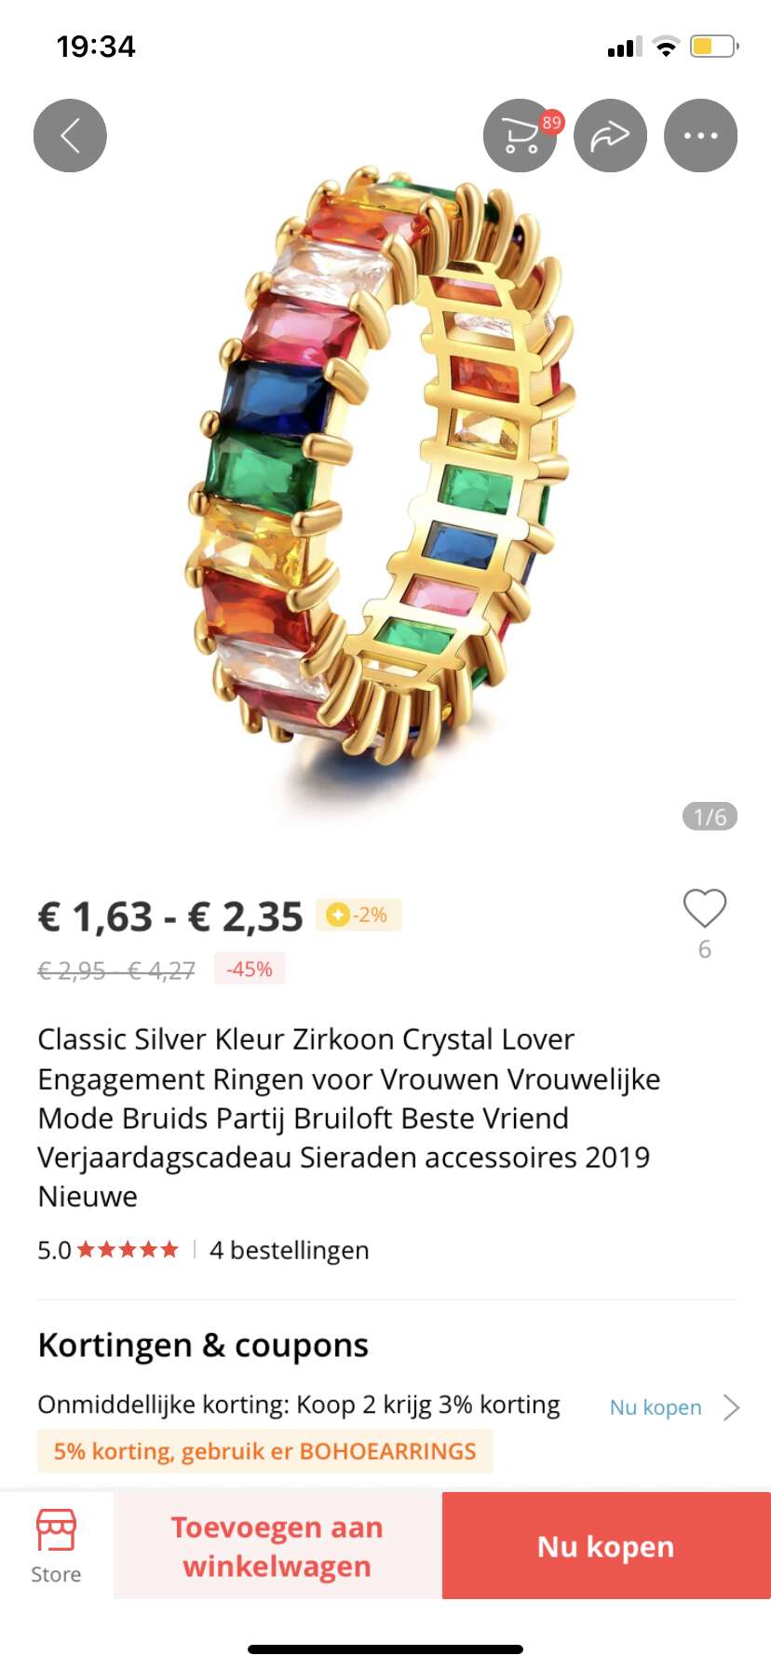Screen dimensions: 771x1669
Task: Tap the 1/6 image counter badge
Action: (x=710, y=817)
